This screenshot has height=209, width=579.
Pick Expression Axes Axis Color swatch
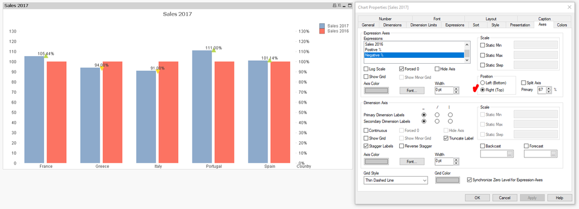point(377,90)
